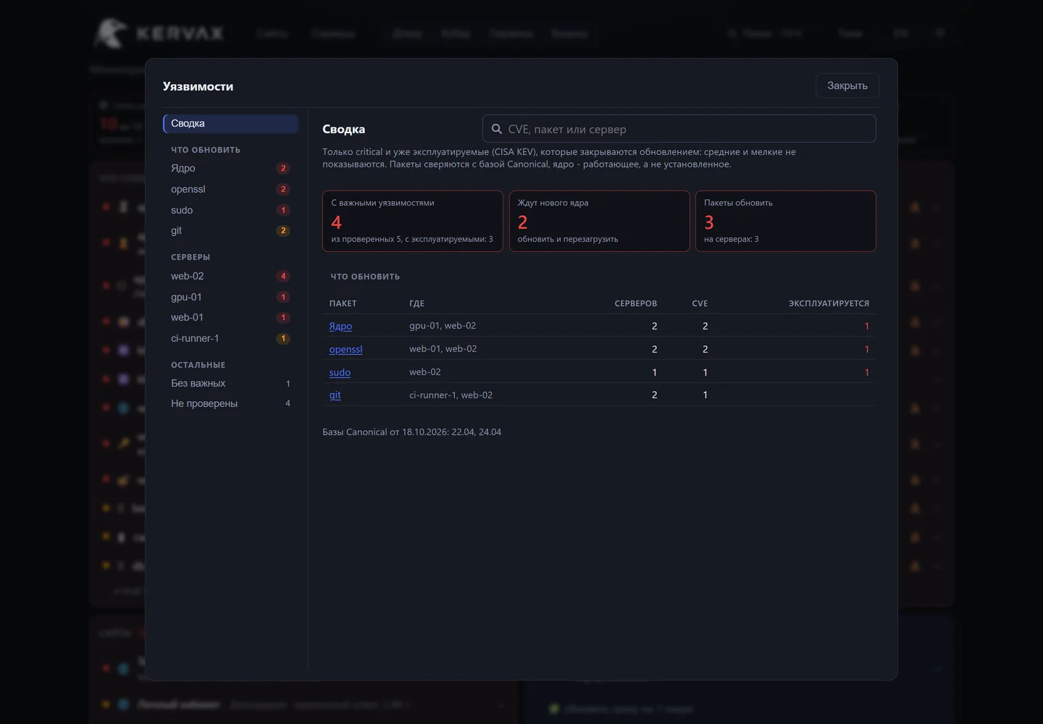Click the web-02 cell in the sudo row
The height and width of the screenshot is (724, 1043).
point(425,372)
